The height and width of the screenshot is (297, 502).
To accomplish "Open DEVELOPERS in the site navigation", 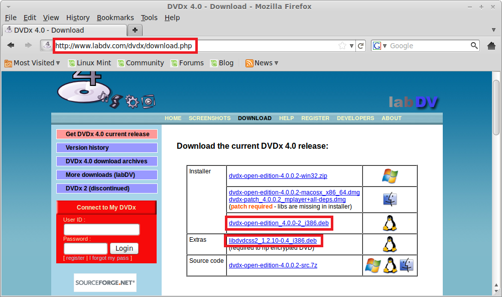I will point(355,118).
